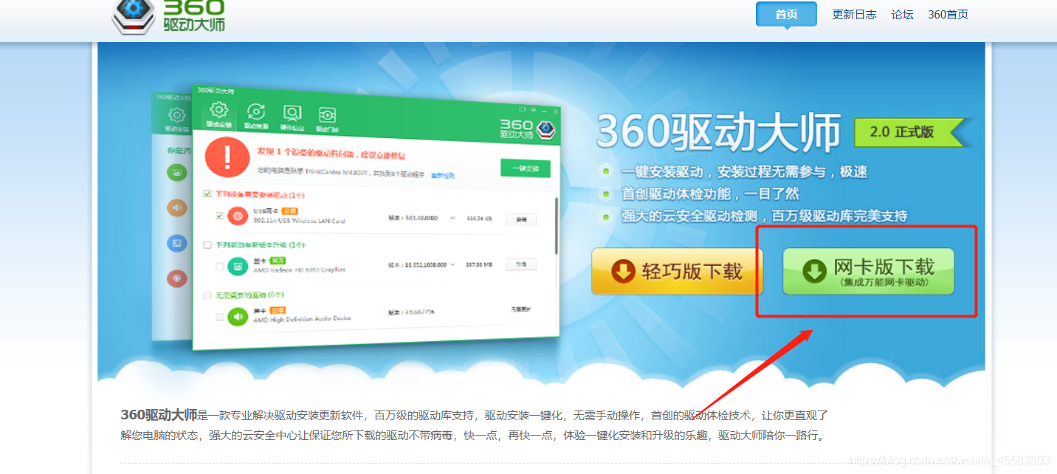
Task: Expand version dropdown for USB网卡 5.01.10.0000
Action: point(452,219)
